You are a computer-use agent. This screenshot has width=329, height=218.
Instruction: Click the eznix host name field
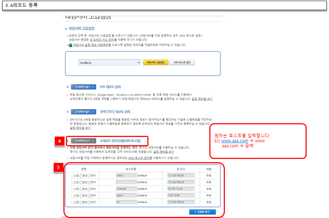(x=127, y=195)
